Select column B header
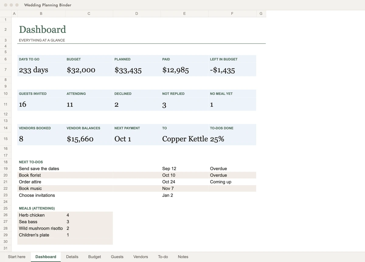The image size is (365, 262). pos(41,13)
